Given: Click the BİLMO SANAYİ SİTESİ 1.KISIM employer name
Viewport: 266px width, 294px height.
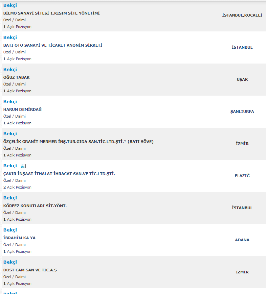Looking at the screenshot, I should coord(51,13).
